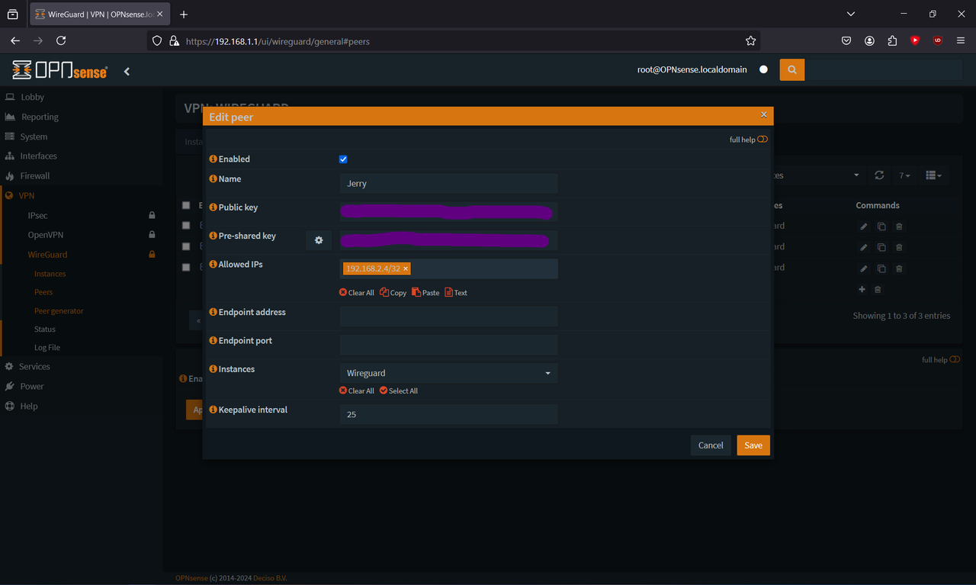The image size is (976, 585).
Task: Refresh the peers table with the reload icon
Action: tap(878, 175)
